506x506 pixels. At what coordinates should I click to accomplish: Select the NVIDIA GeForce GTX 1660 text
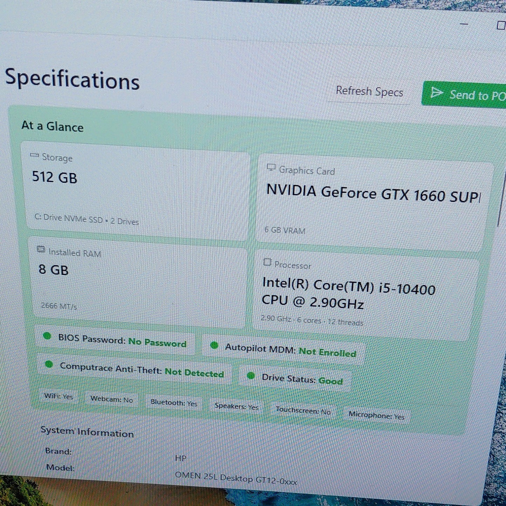pos(373,194)
